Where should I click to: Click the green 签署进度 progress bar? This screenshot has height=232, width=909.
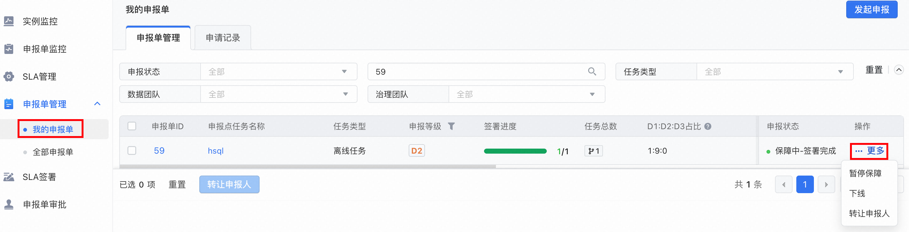pos(515,151)
